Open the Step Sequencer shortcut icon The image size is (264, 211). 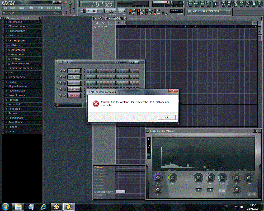pos(196,4)
